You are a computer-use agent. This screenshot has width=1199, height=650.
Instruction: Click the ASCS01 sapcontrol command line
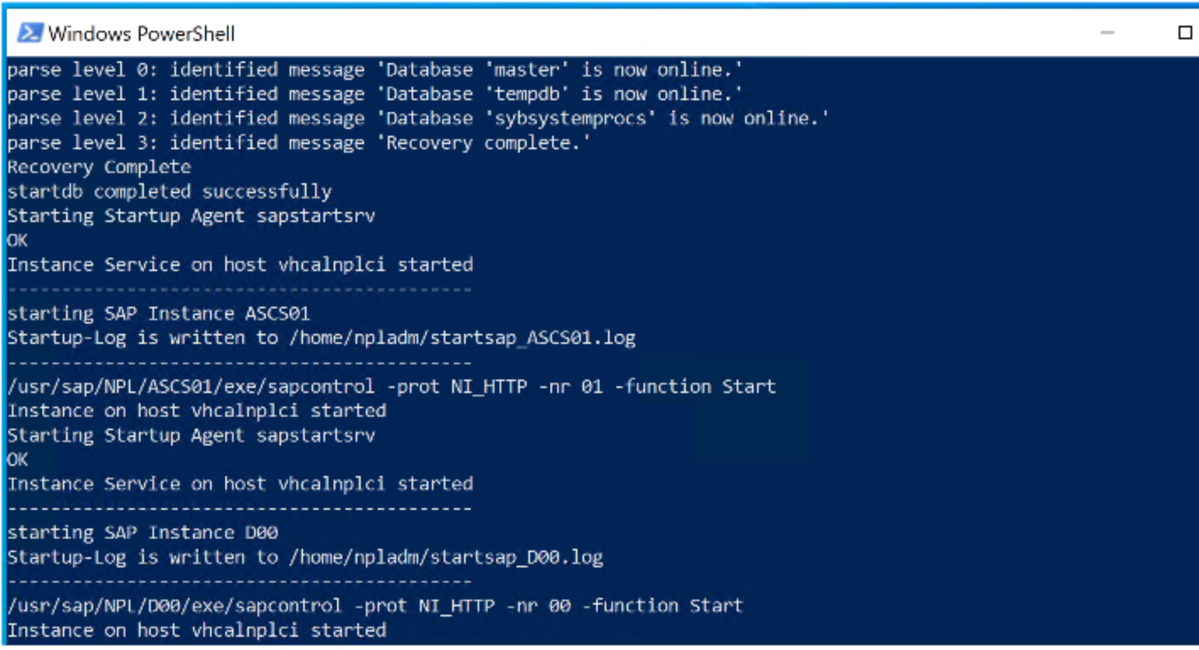(x=392, y=387)
